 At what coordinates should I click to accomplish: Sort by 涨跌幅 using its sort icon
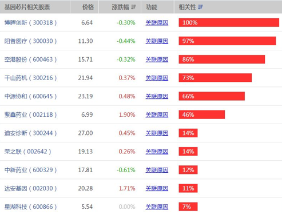(133, 7)
